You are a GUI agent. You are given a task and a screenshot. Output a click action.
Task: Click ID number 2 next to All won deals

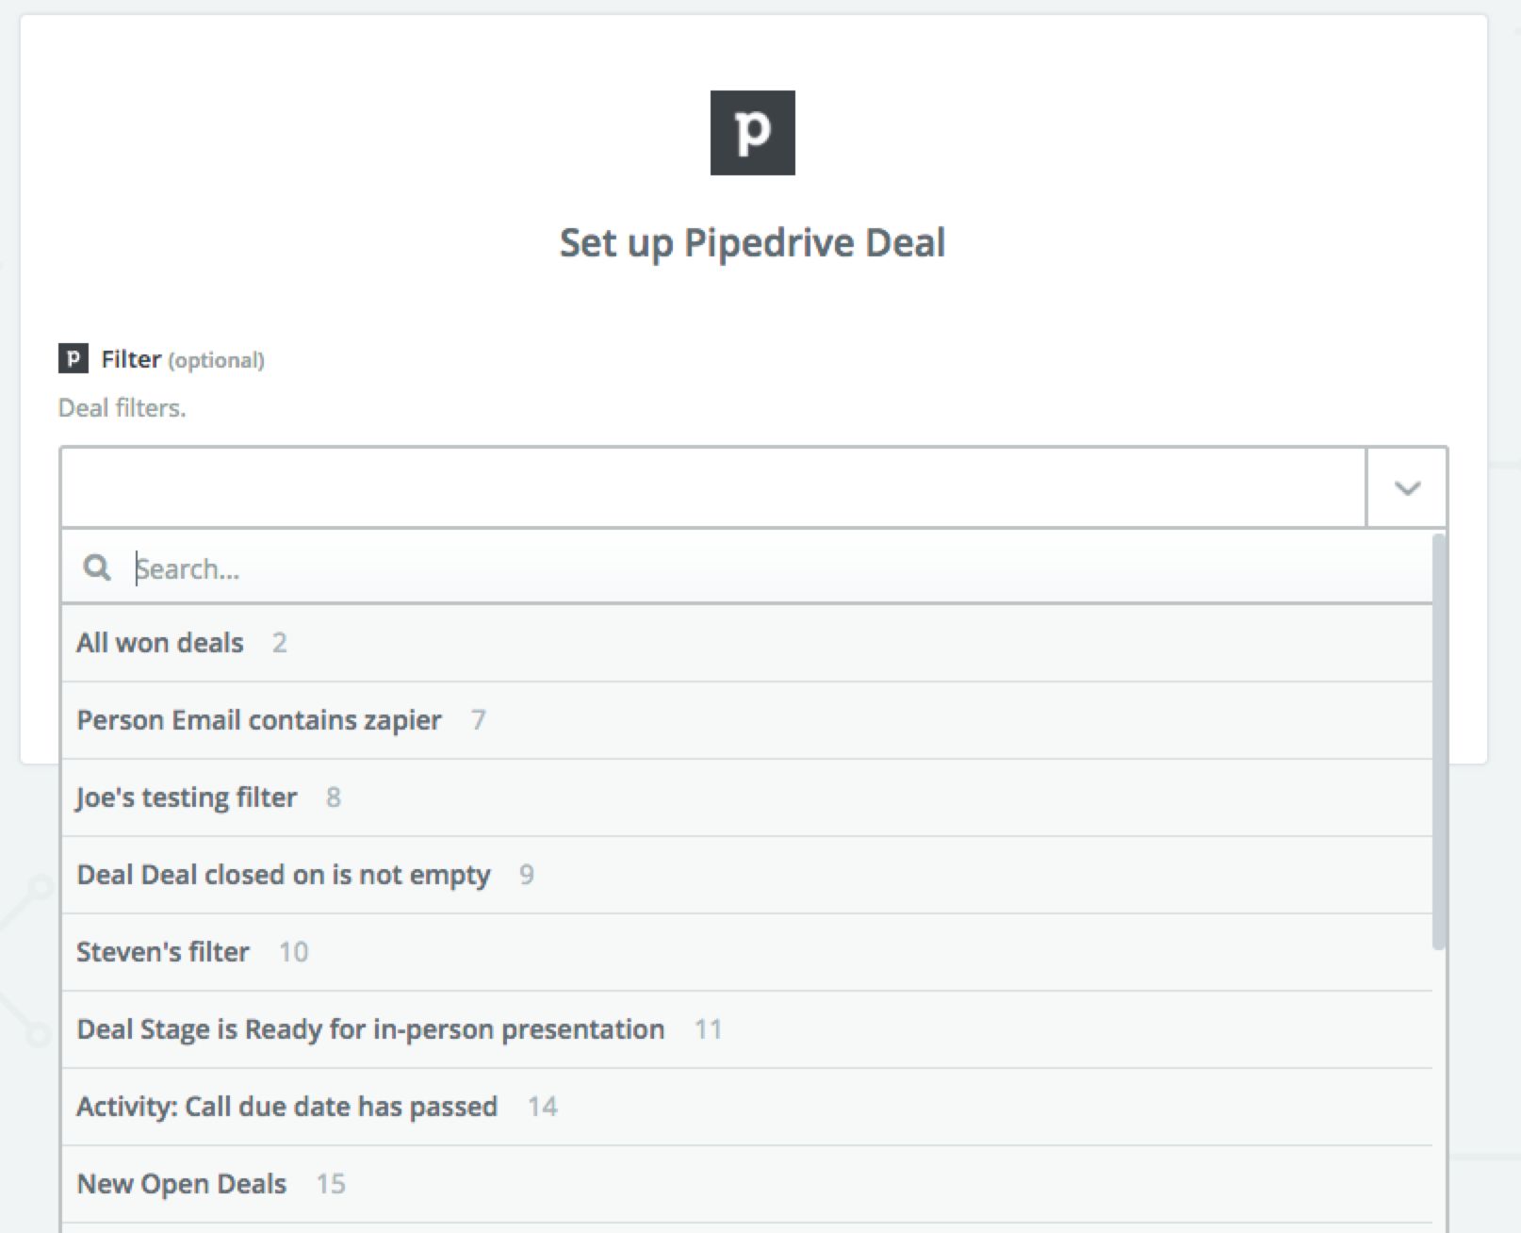pos(279,643)
